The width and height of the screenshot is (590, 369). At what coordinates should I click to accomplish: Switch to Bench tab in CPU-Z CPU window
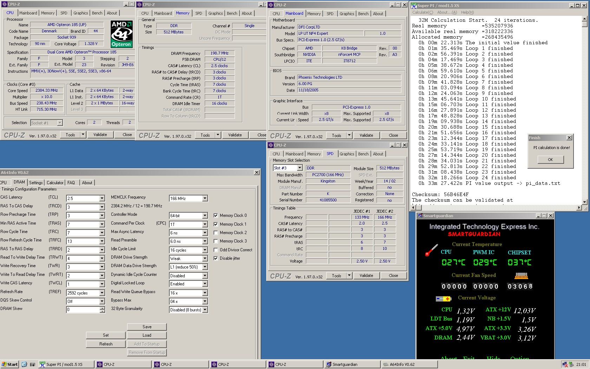click(x=97, y=13)
